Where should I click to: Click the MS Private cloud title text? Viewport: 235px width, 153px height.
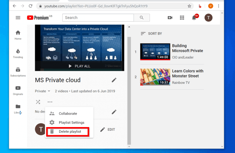coord(58,80)
